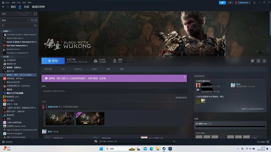Screen dimensions: 271x152
Task: Toggle collections grid view icon
Action: (x=35, y=14)
